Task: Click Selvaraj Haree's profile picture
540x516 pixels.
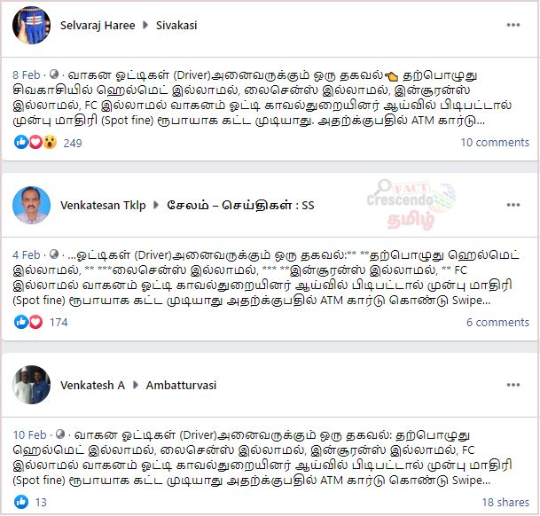Action: click(31, 25)
